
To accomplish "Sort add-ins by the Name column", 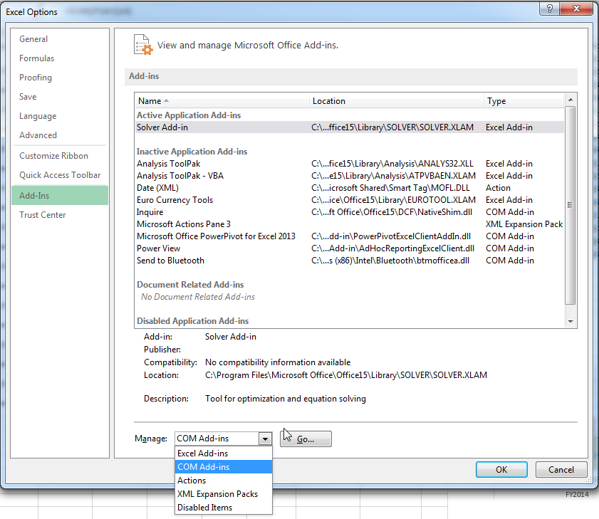I will 222,101.
